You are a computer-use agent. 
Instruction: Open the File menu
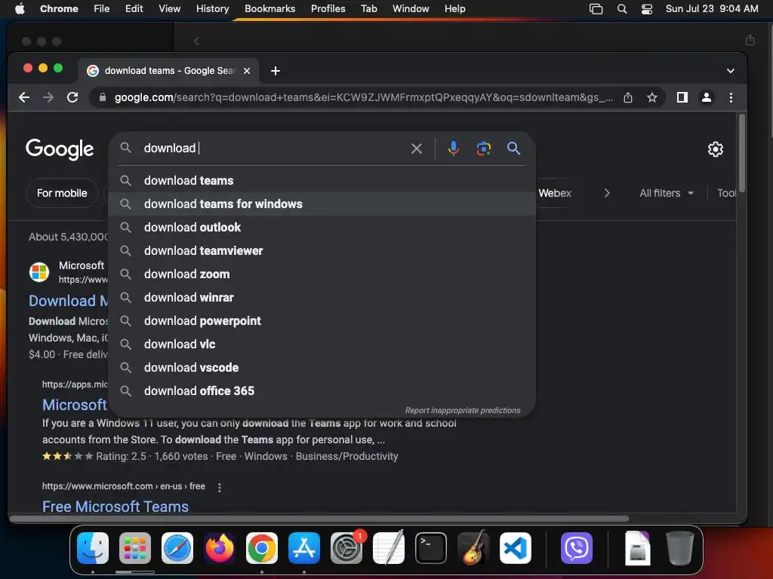(102, 9)
